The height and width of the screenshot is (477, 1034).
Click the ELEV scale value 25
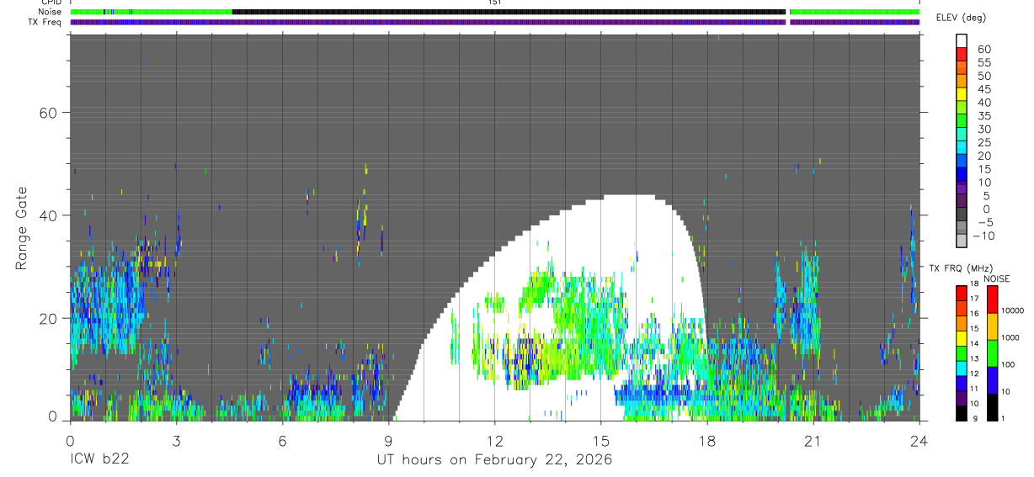pyautogui.click(x=983, y=142)
